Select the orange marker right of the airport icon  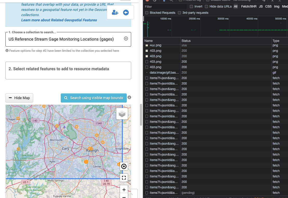click(77, 127)
